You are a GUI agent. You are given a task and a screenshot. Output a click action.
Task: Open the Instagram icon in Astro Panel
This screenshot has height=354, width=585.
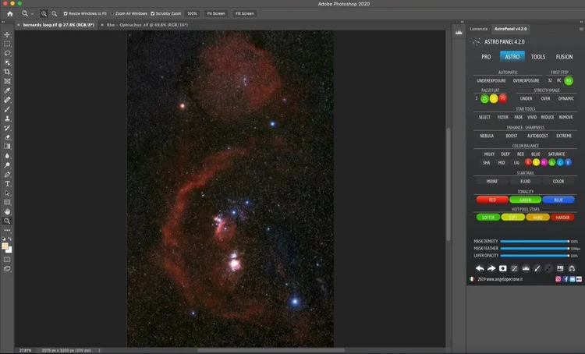click(558, 279)
